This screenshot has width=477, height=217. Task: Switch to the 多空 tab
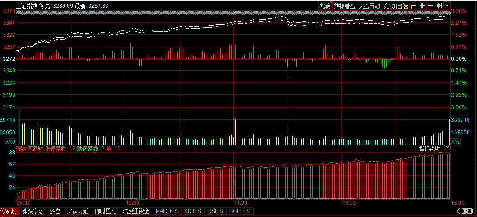click(x=56, y=211)
